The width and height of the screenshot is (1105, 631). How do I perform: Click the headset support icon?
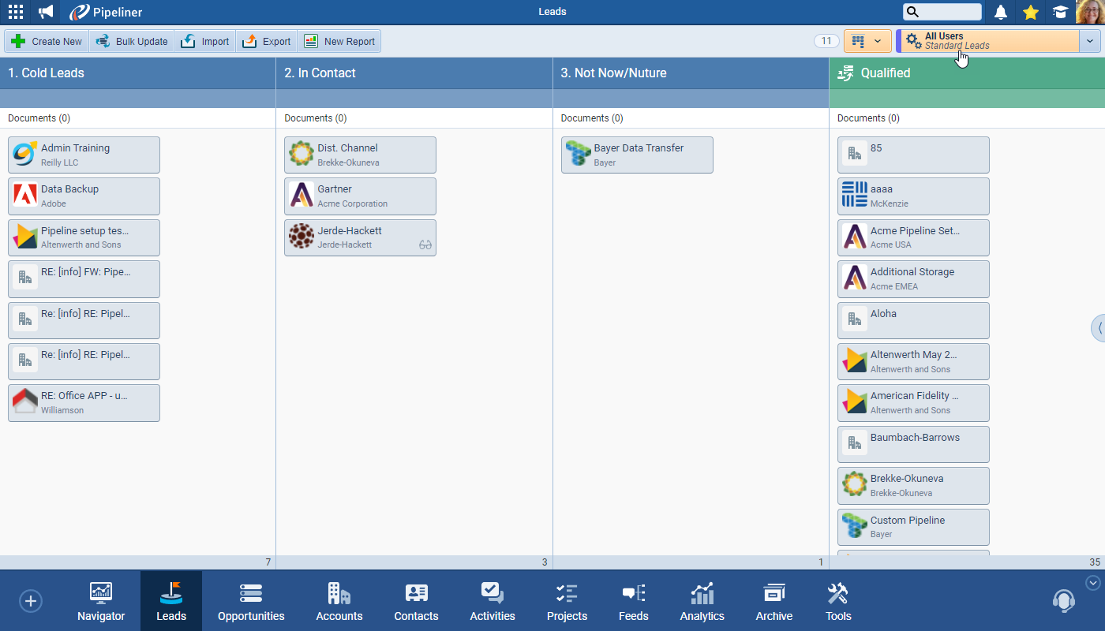point(1063,601)
